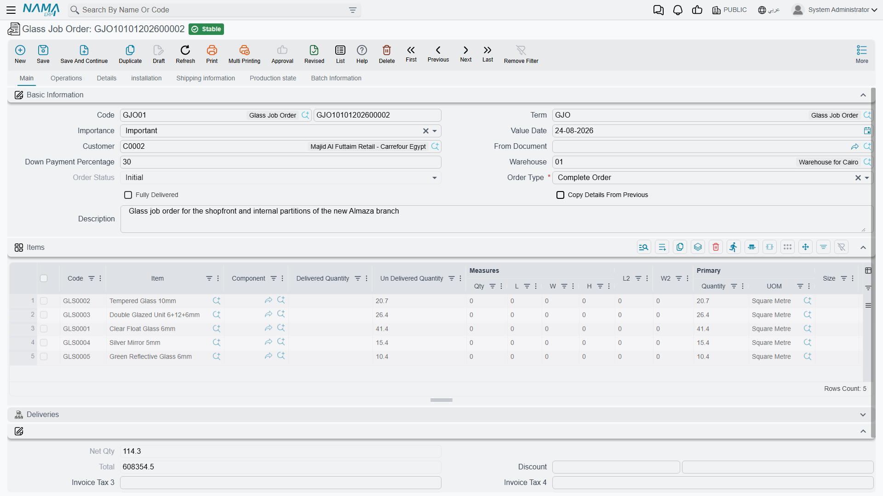This screenshot has width=883, height=496.
Task: Open the installation tab
Action: pyautogui.click(x=146, y=78)
